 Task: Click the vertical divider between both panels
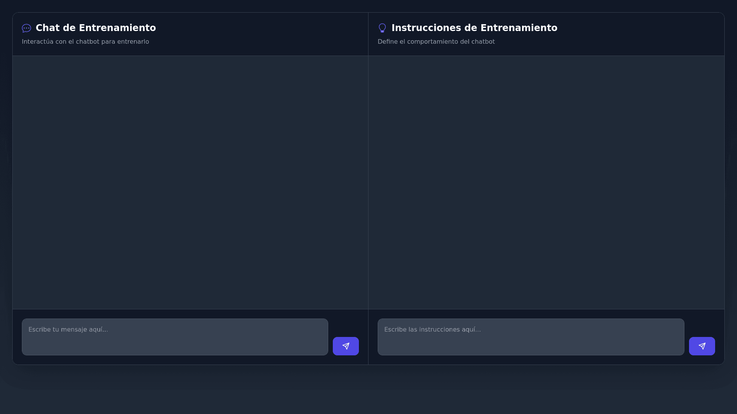368,182
